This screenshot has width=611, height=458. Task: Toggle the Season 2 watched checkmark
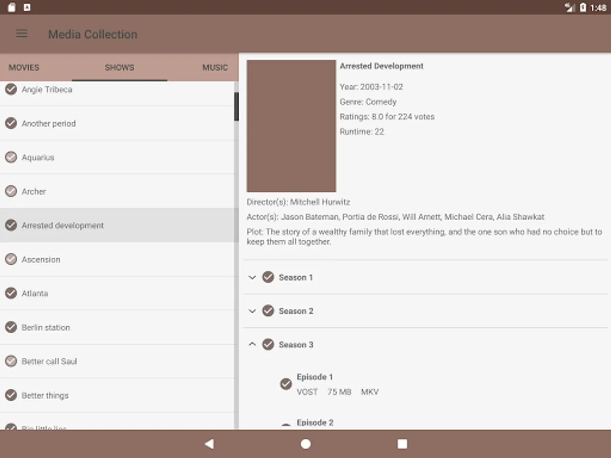268,310
